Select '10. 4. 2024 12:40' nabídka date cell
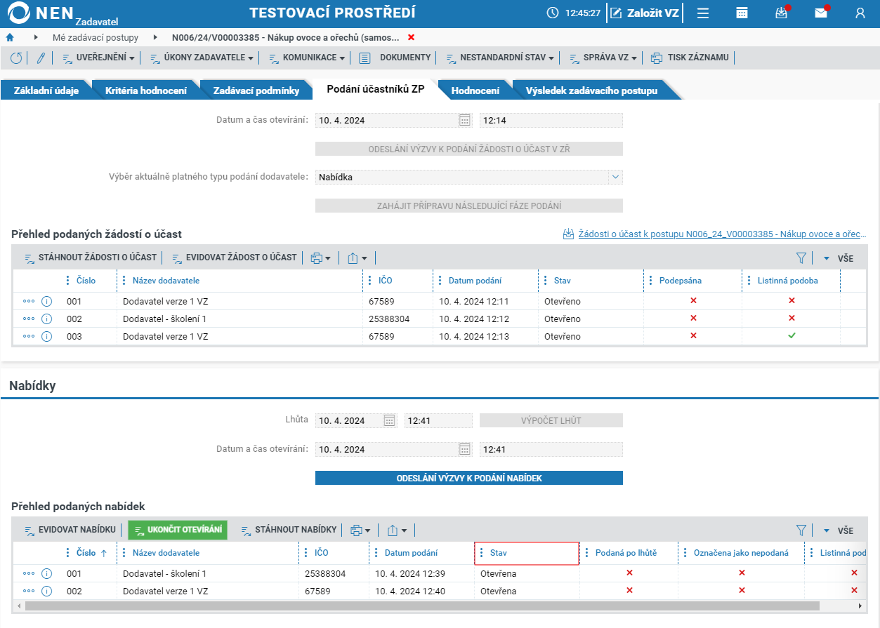 pos(421,591)
